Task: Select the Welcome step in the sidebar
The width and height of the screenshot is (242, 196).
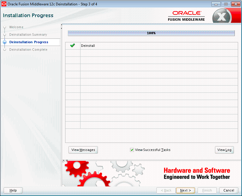Action: [x=16, y=27]
